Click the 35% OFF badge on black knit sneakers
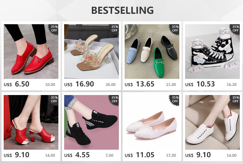This screenshot has height=164, width=243. pyautogui.click(x=114, y=100)
